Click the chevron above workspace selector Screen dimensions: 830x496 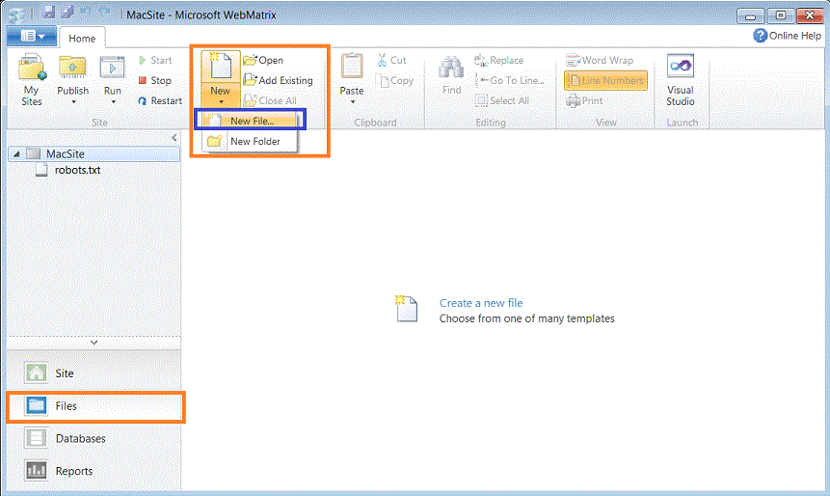tap(94, 343)
